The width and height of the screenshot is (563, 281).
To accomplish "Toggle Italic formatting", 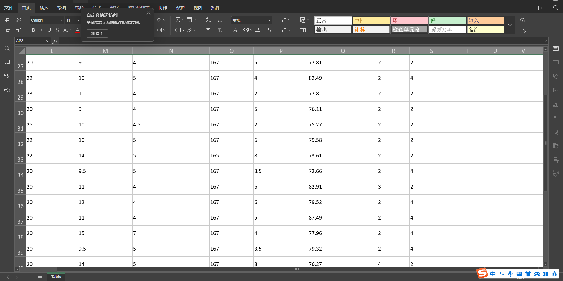I will coord(41,30).
